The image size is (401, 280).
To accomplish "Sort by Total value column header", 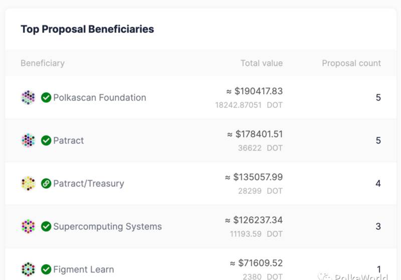I will tap(262, 63).
